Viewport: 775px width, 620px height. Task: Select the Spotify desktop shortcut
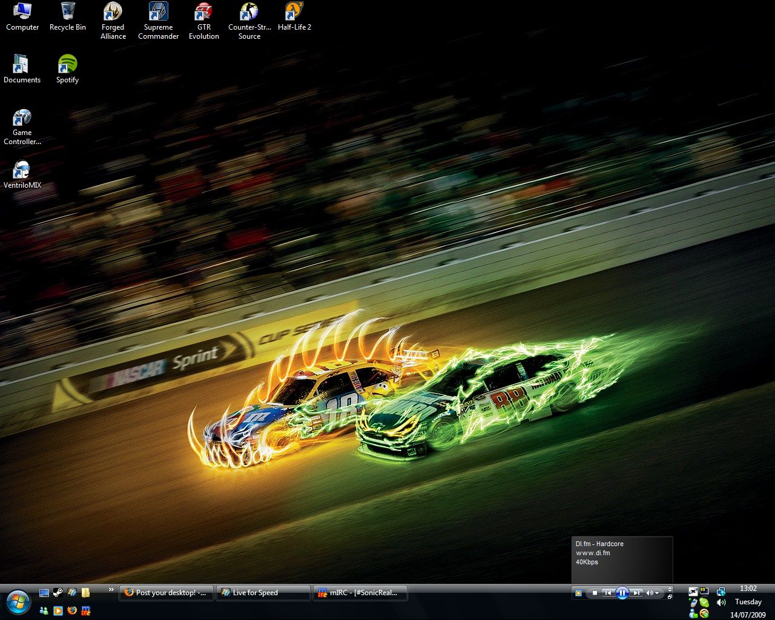(x=68, y=69)
